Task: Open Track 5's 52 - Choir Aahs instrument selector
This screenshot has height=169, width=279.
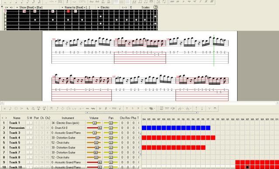Action: [x=68, y=143]
